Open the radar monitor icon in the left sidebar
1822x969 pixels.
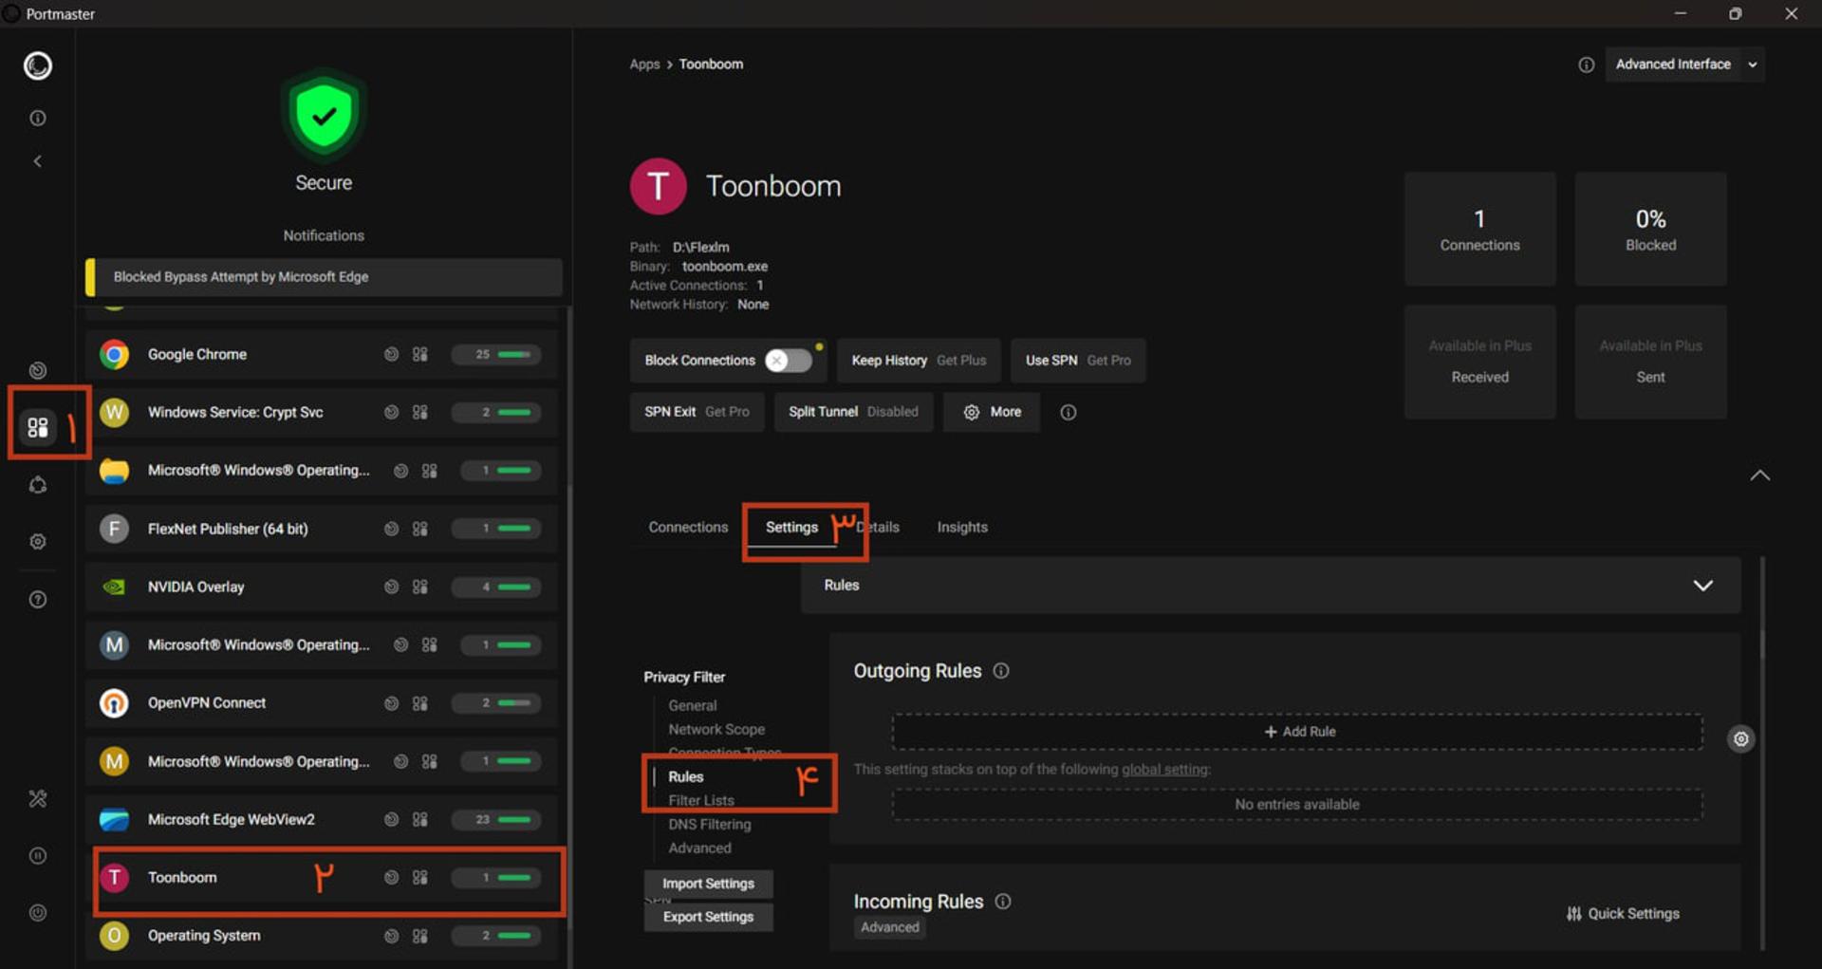pos(38,370)
